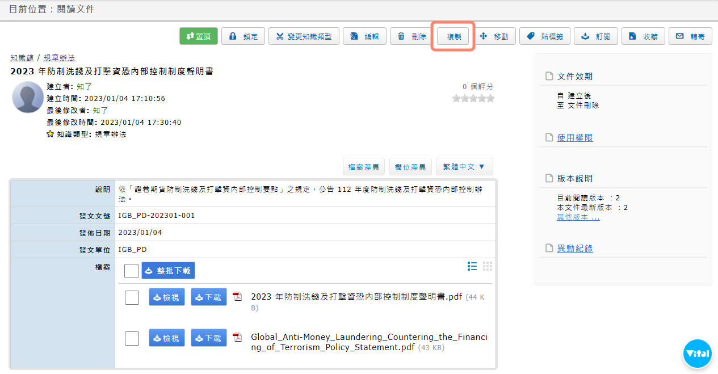This screenshot has height=374, width=718.
Task: Expand 其他版本 link in version panel
Action: [578, 217]
